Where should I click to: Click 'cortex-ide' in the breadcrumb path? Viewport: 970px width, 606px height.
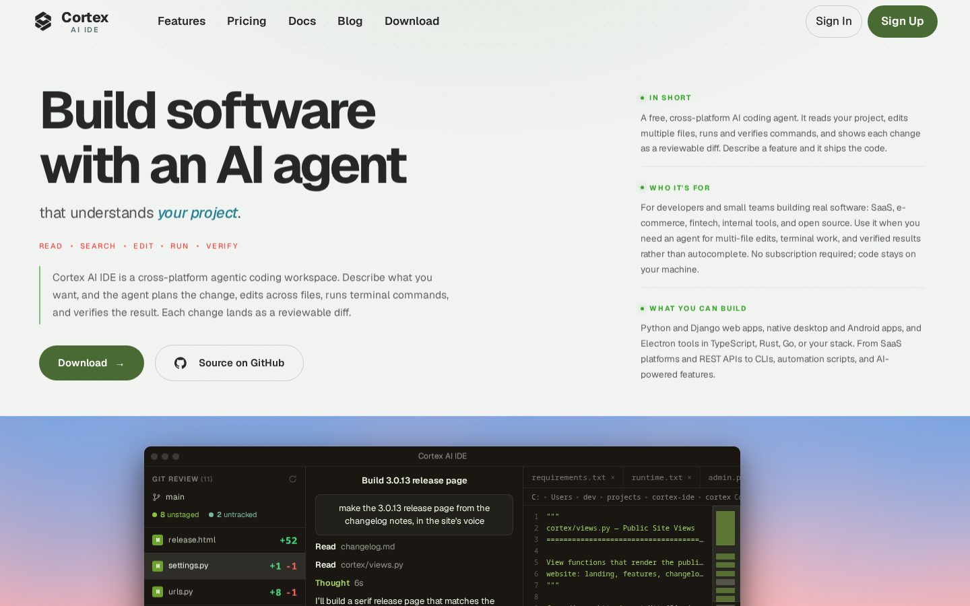pyautogui.click(x=673, y=498)
